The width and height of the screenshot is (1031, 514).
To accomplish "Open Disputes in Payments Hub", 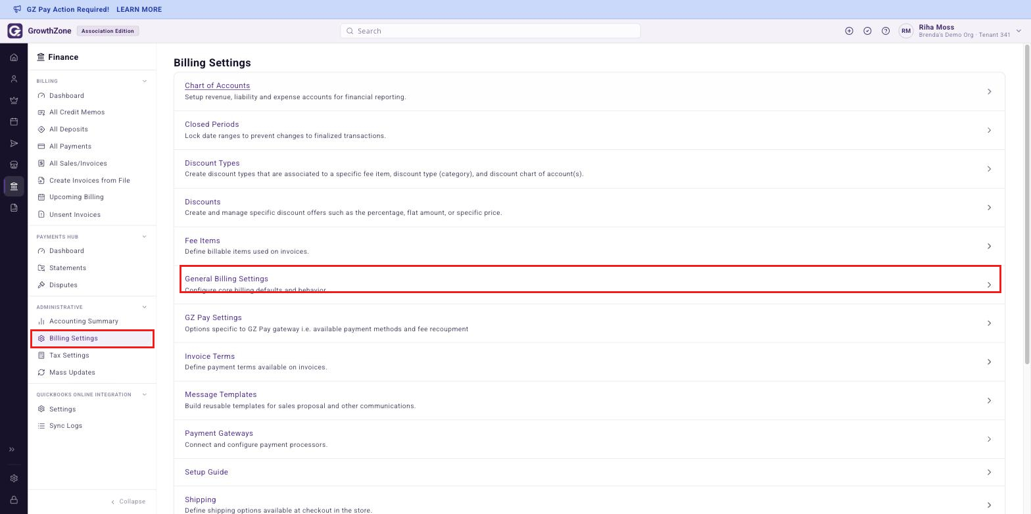I will [x=63, y=285].
